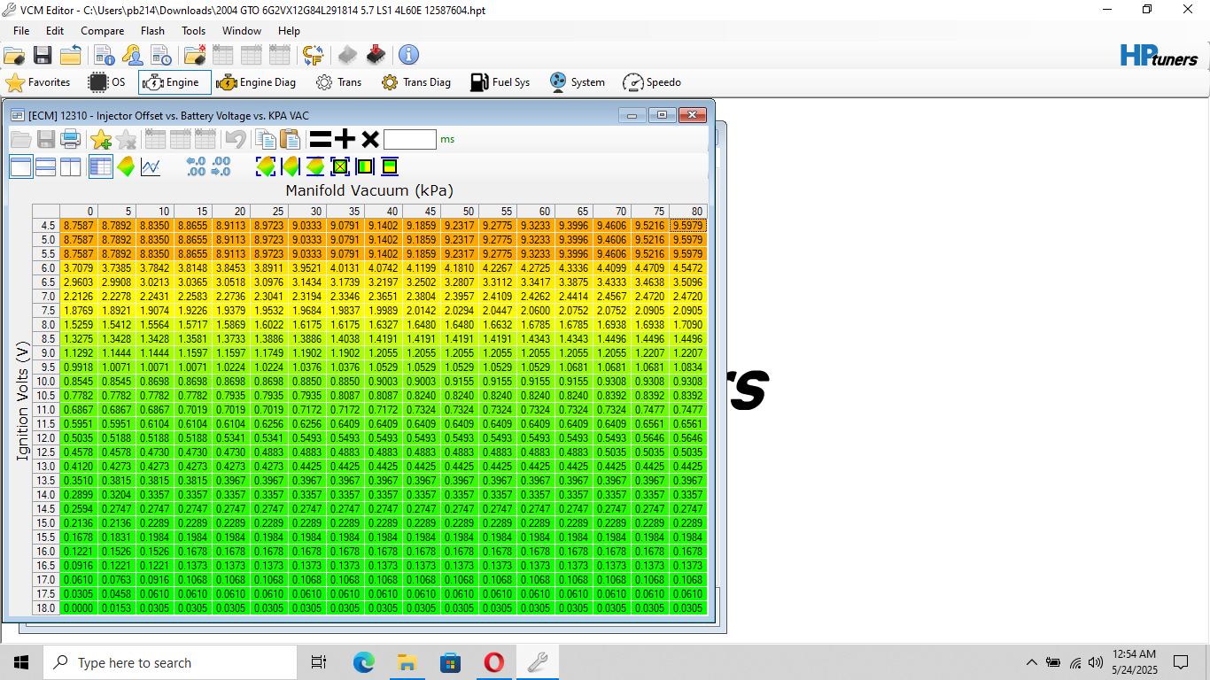This screenshot has height=680, width=1210.
Task: Open the Engine Diag section
Action: (256, 82)
